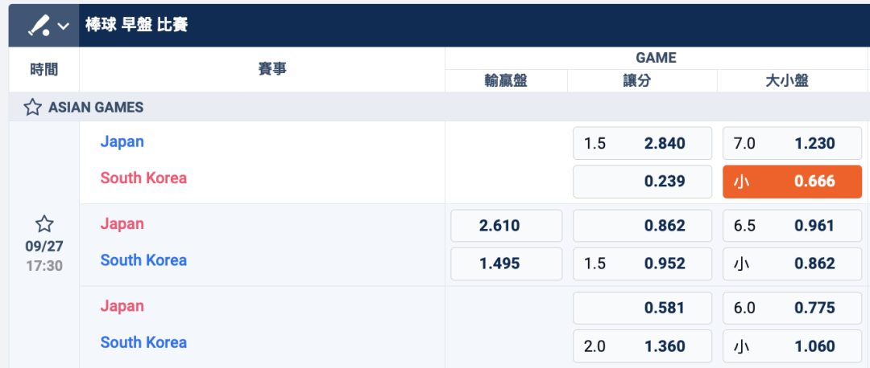Pick South Korea moneyline odds 1.495
The height and width of the screenshot is (368, 870).
point(507,264)
